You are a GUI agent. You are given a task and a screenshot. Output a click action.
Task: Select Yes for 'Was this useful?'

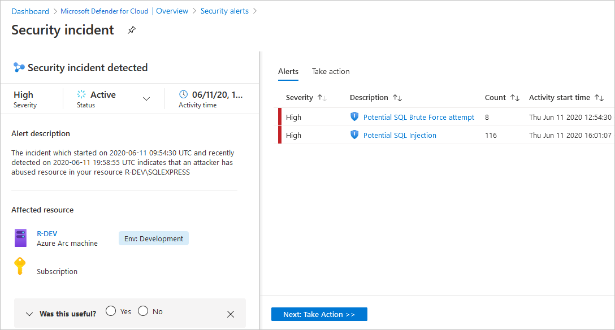tap(111, 310)
